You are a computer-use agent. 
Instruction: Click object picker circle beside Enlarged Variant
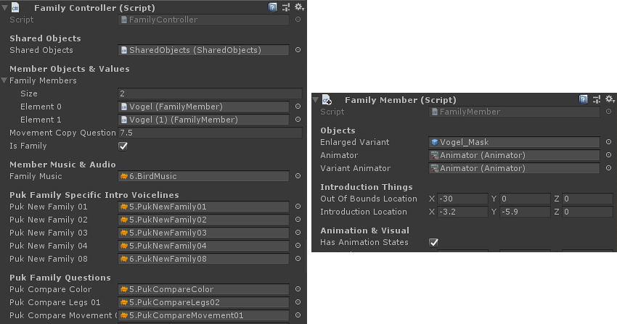pyautogui.click(x=608, y=143)
